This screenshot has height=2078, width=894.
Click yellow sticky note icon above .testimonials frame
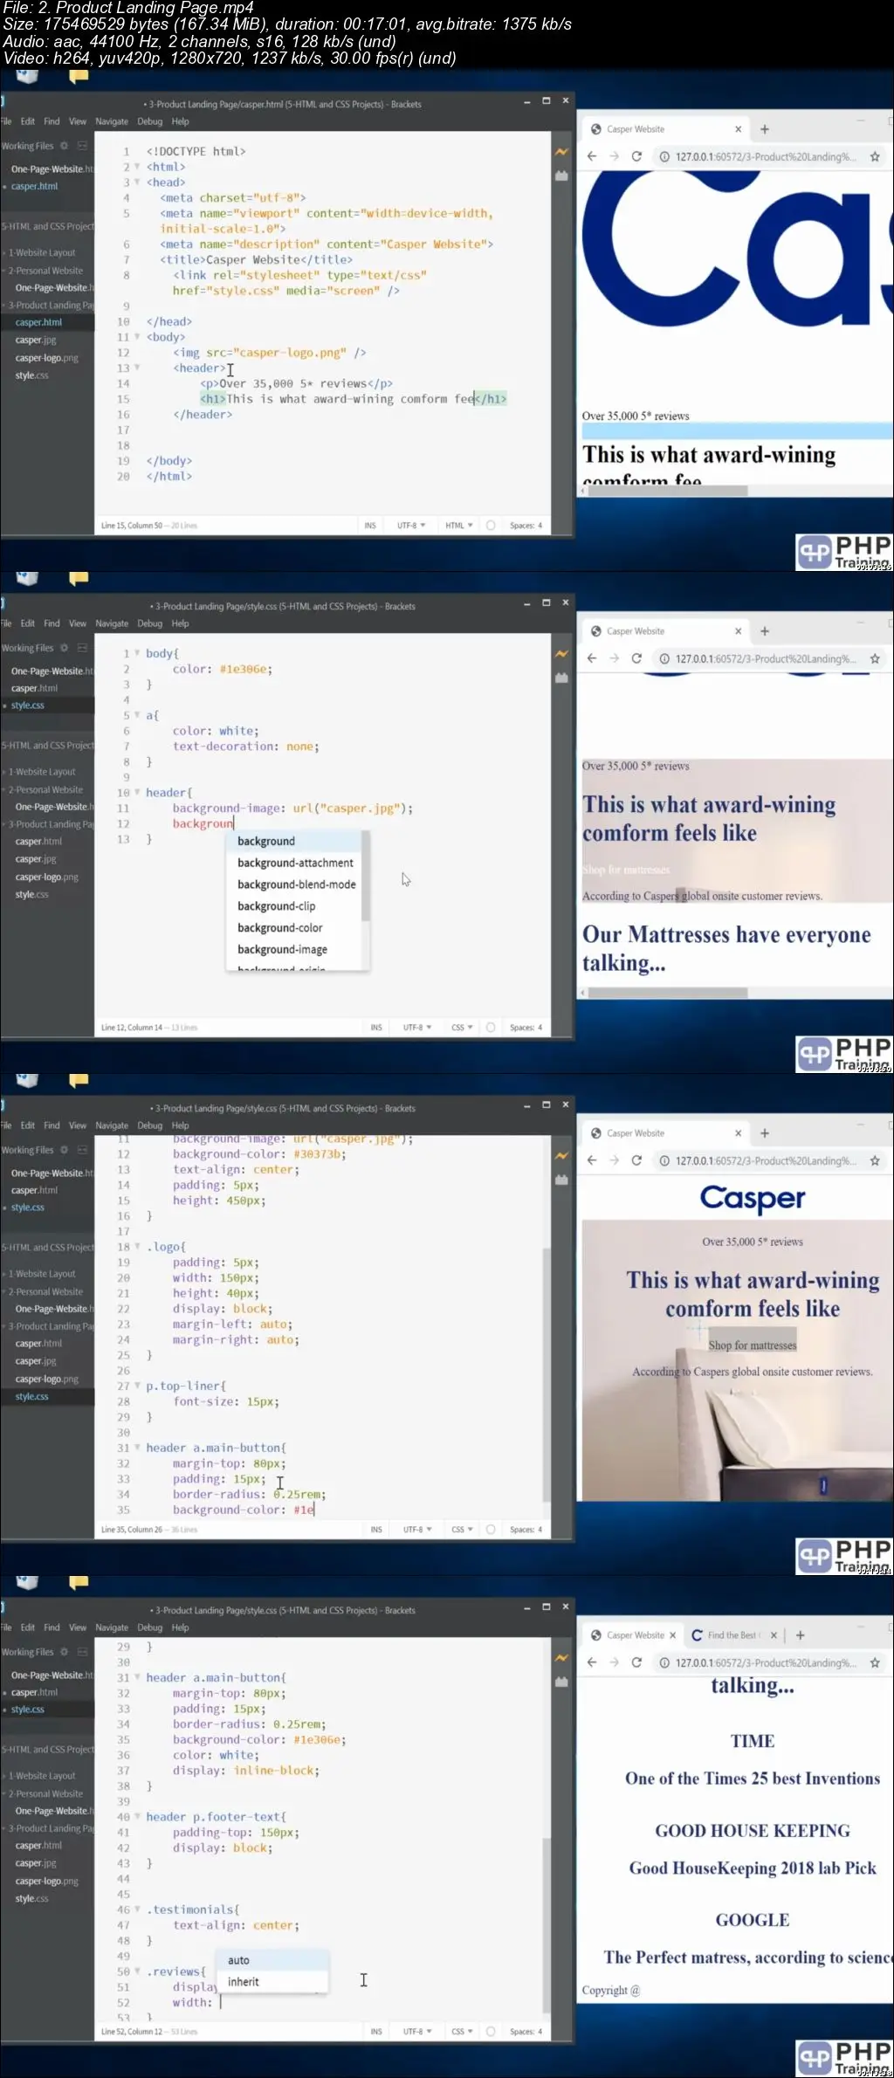click(79, 1583)
